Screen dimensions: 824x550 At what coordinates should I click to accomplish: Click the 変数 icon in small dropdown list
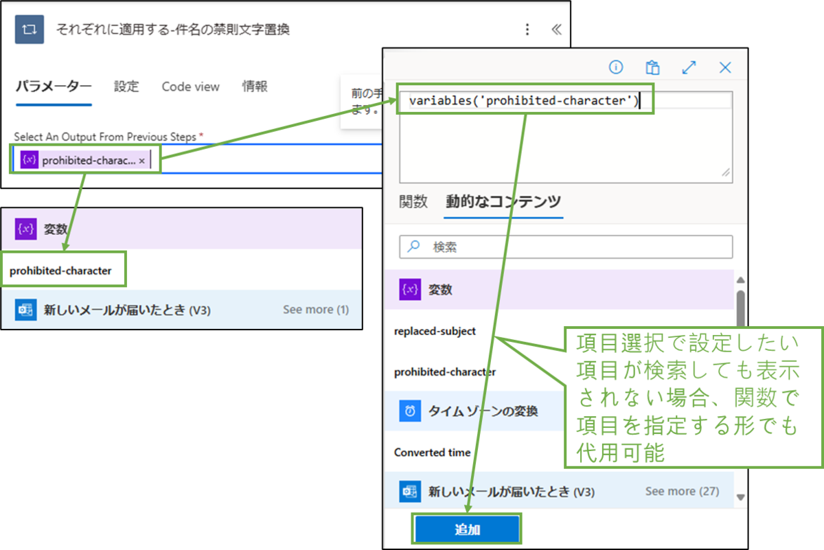point(25,229)
